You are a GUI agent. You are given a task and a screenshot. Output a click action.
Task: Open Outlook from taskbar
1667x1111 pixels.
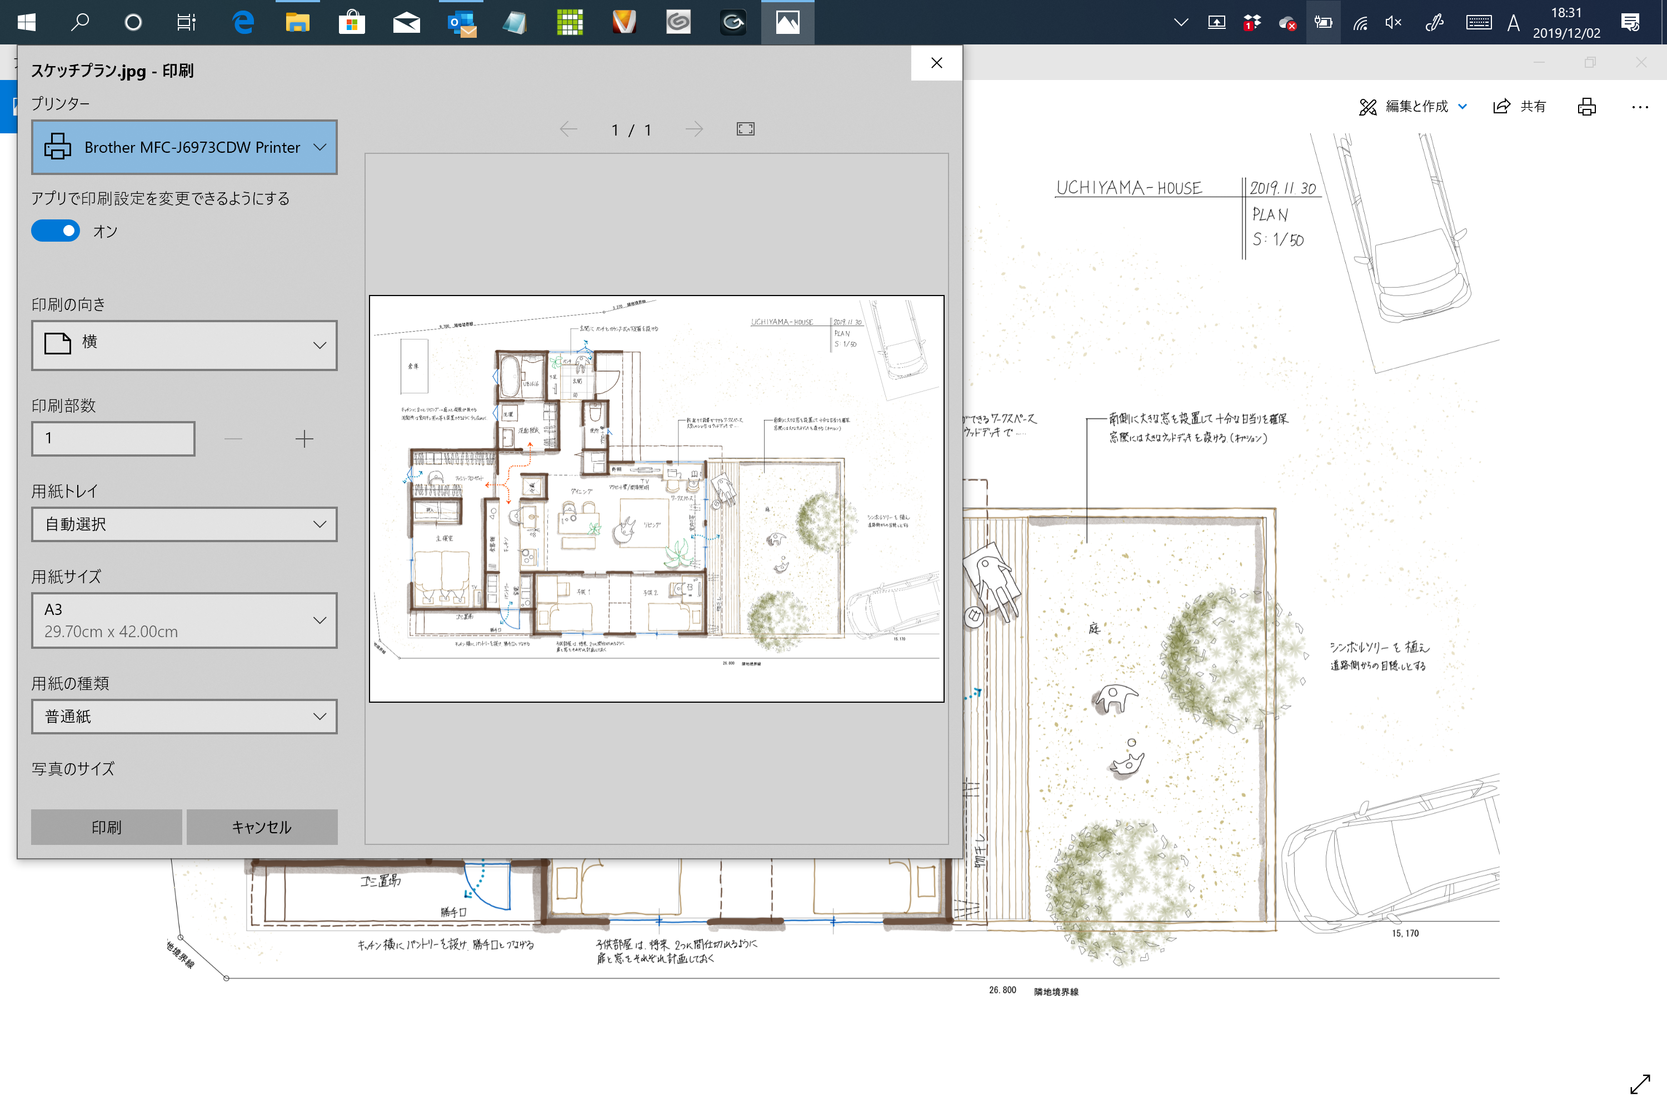click(461, 22)
